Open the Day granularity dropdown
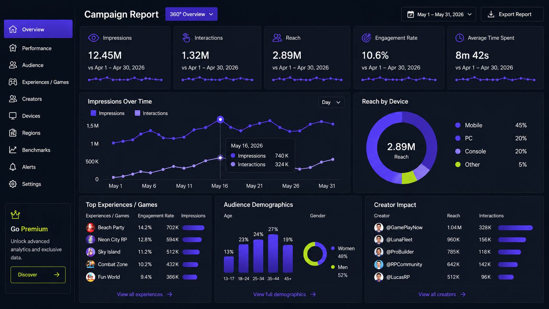The width and height of the screenshot is (549, 309). point(331,102)
